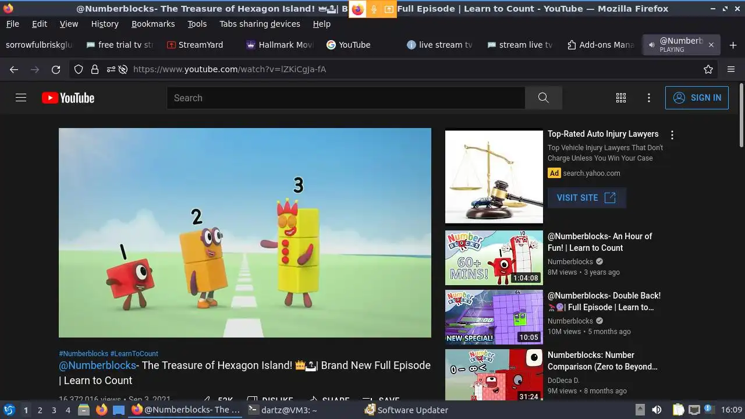Viewport: 745px width, 419px height.
Task: Expand hidden tray icons arrow
Action: [x=640, y=410]
